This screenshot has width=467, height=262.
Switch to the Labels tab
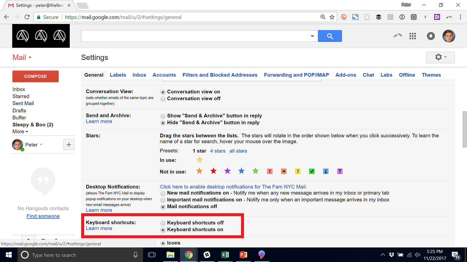click(118, 75)
